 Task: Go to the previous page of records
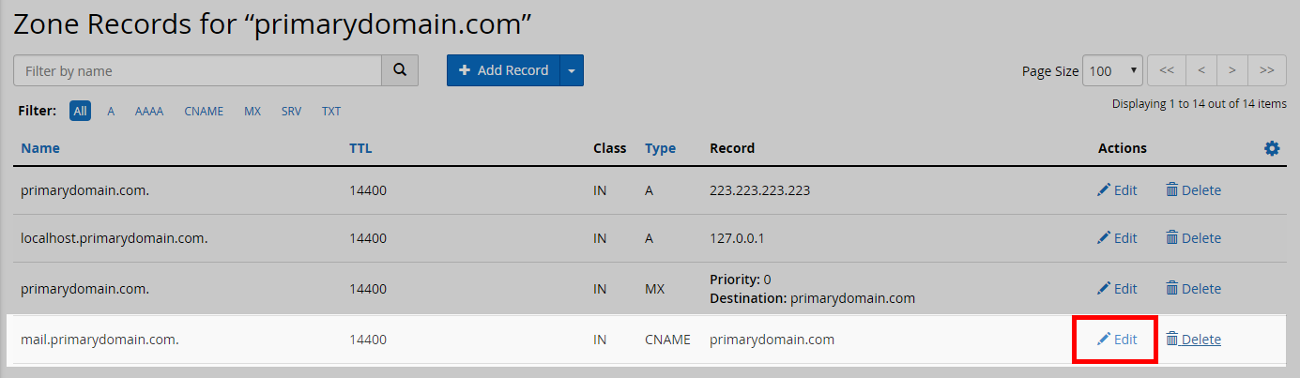tap(1201, 70)
